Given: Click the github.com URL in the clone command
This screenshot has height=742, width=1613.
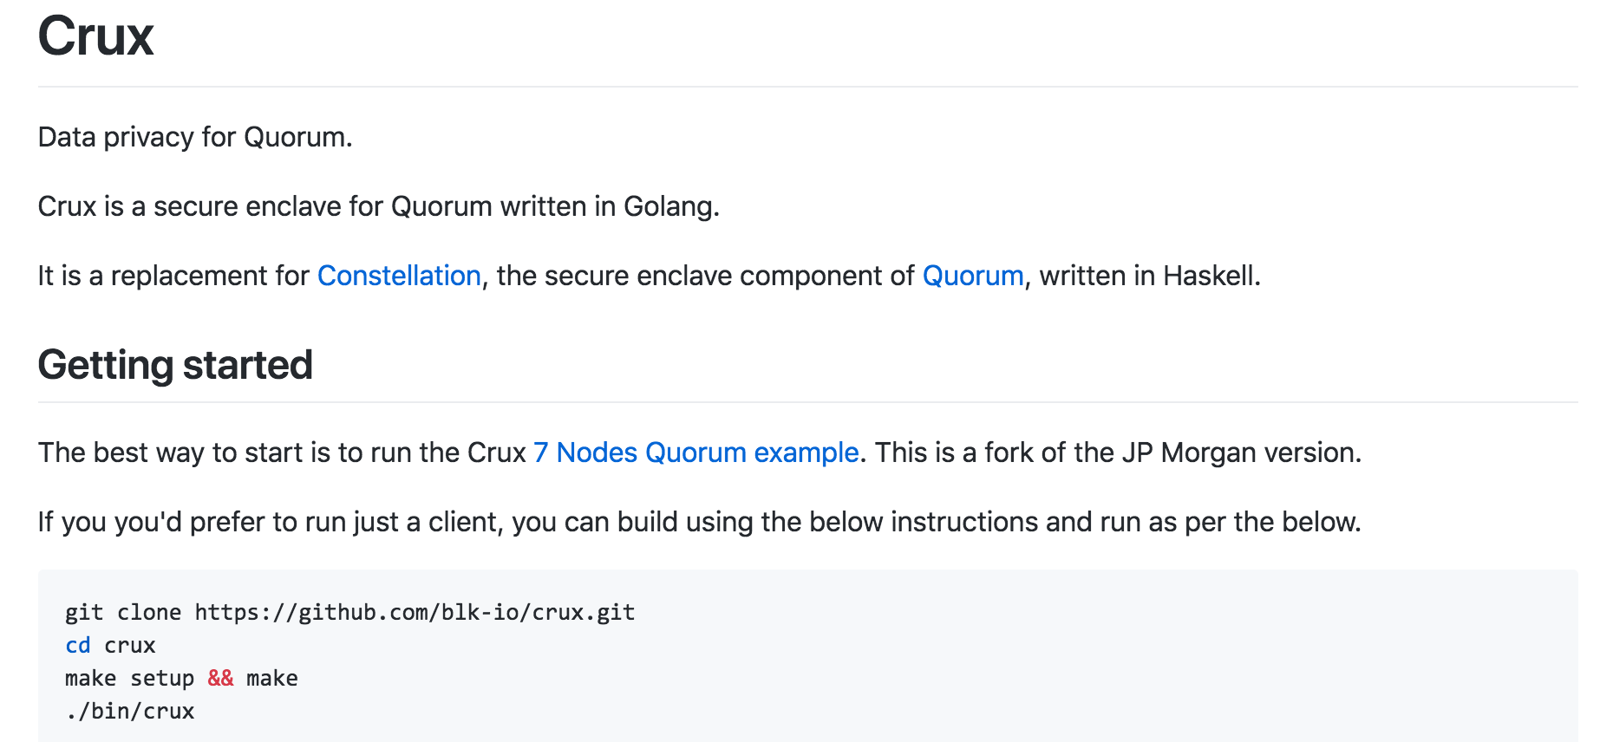Looking at the screenshot, I should 415,613.
